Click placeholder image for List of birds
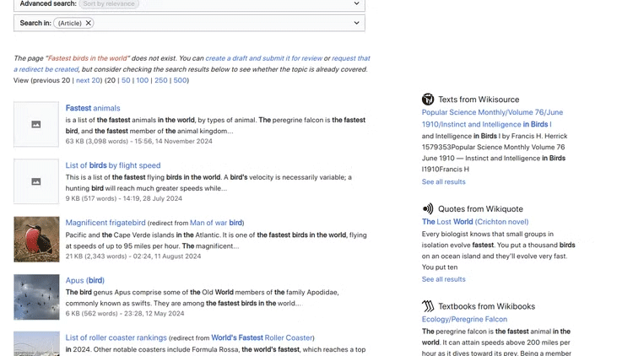 coord(36,181)
